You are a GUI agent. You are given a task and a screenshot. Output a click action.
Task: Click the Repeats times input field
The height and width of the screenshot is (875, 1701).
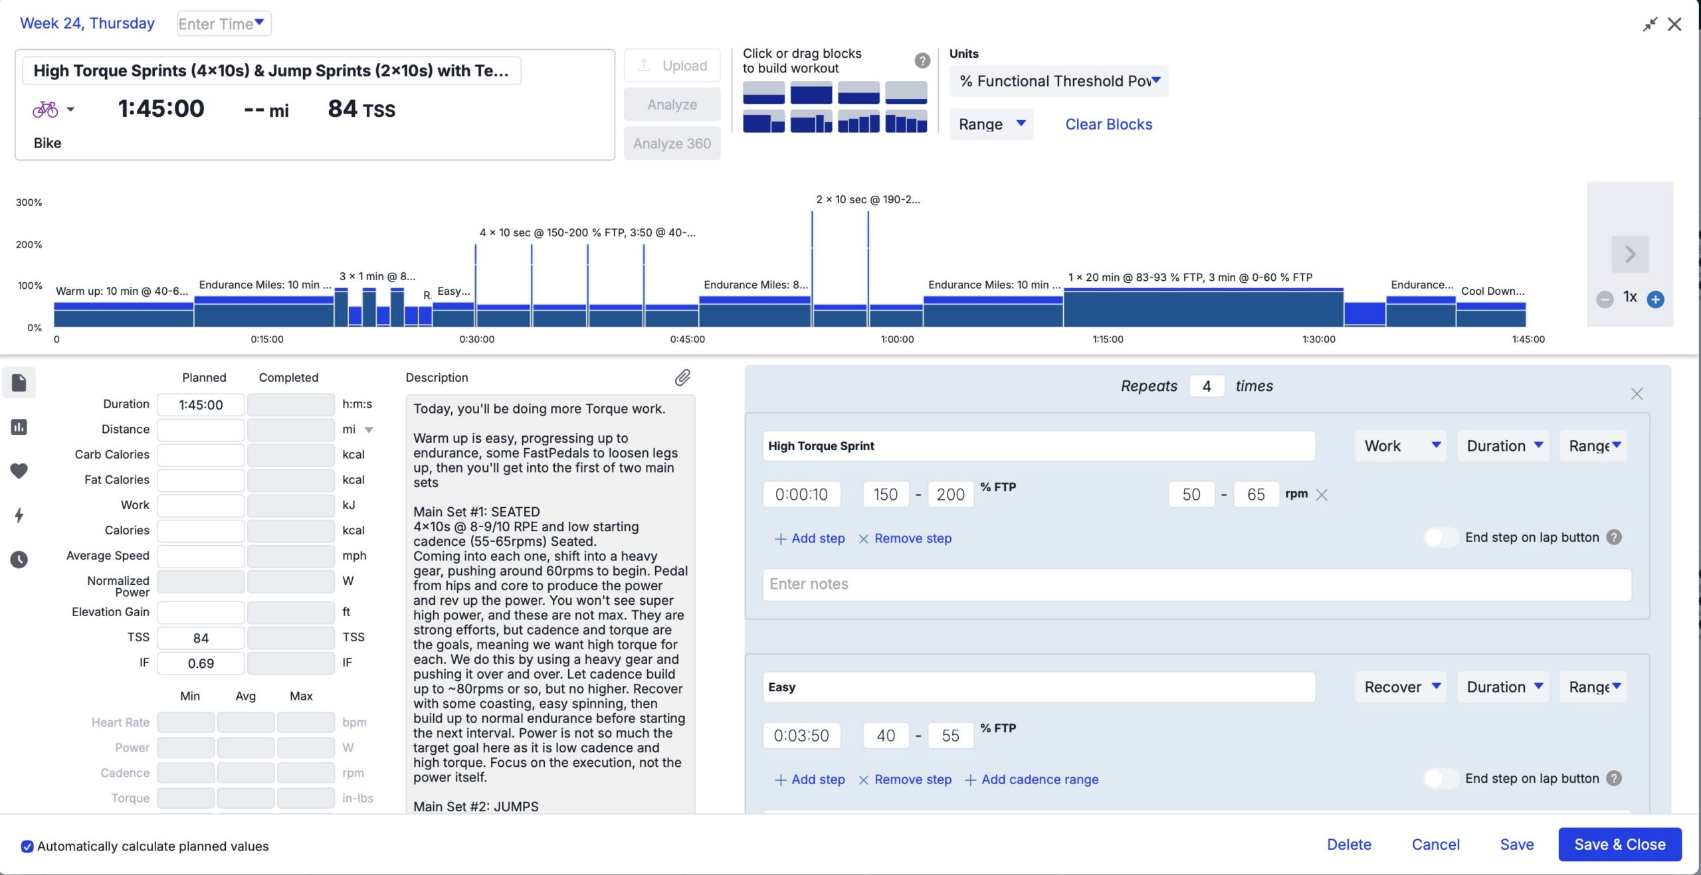click(1207, 386)
